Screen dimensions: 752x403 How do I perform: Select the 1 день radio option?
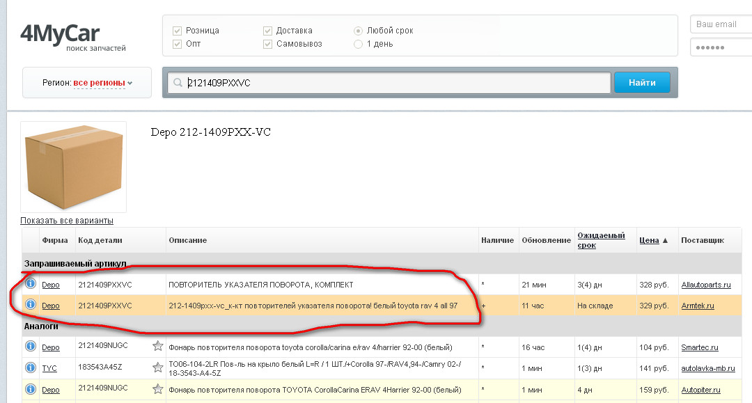(358, 44)
